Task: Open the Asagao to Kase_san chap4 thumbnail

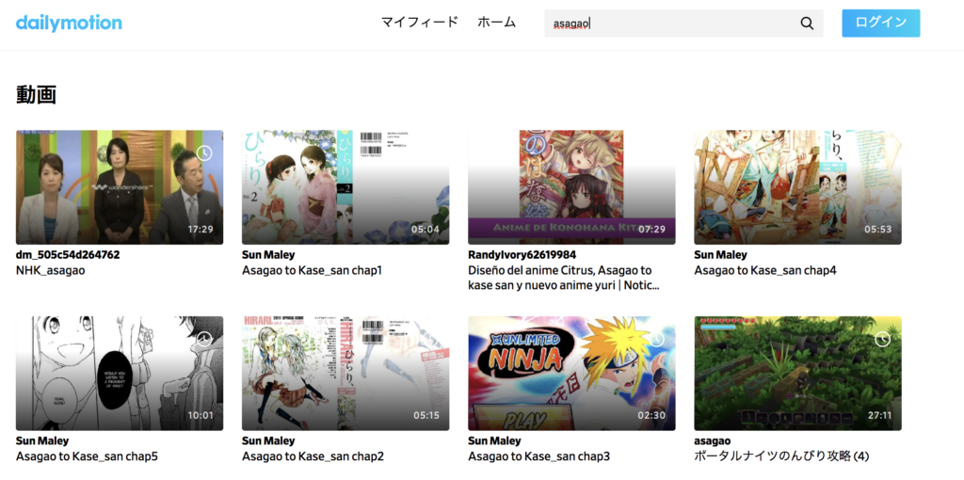Action: (x=797, y=187)
